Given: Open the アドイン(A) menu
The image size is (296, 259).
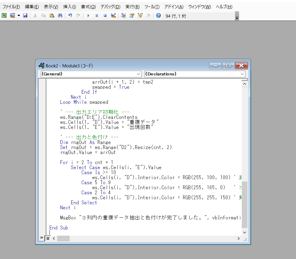Looking at the screenshot, I should pos(174,7).
